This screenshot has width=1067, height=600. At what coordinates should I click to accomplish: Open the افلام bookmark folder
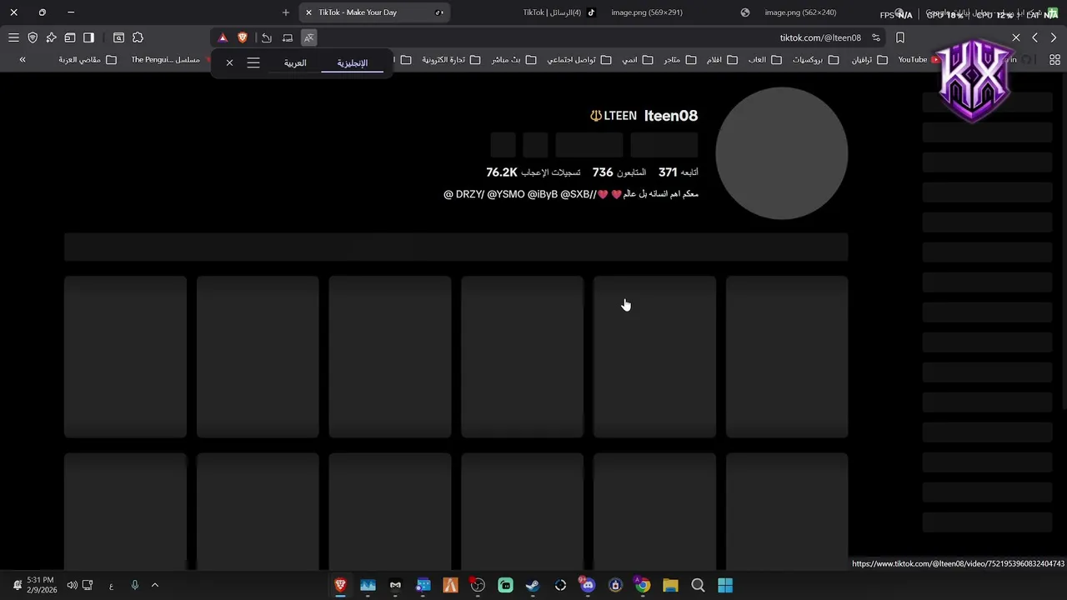722,60
